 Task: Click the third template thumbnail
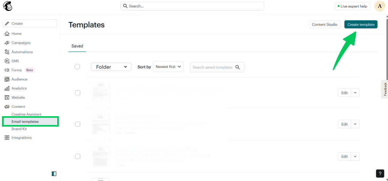point(100,156)
